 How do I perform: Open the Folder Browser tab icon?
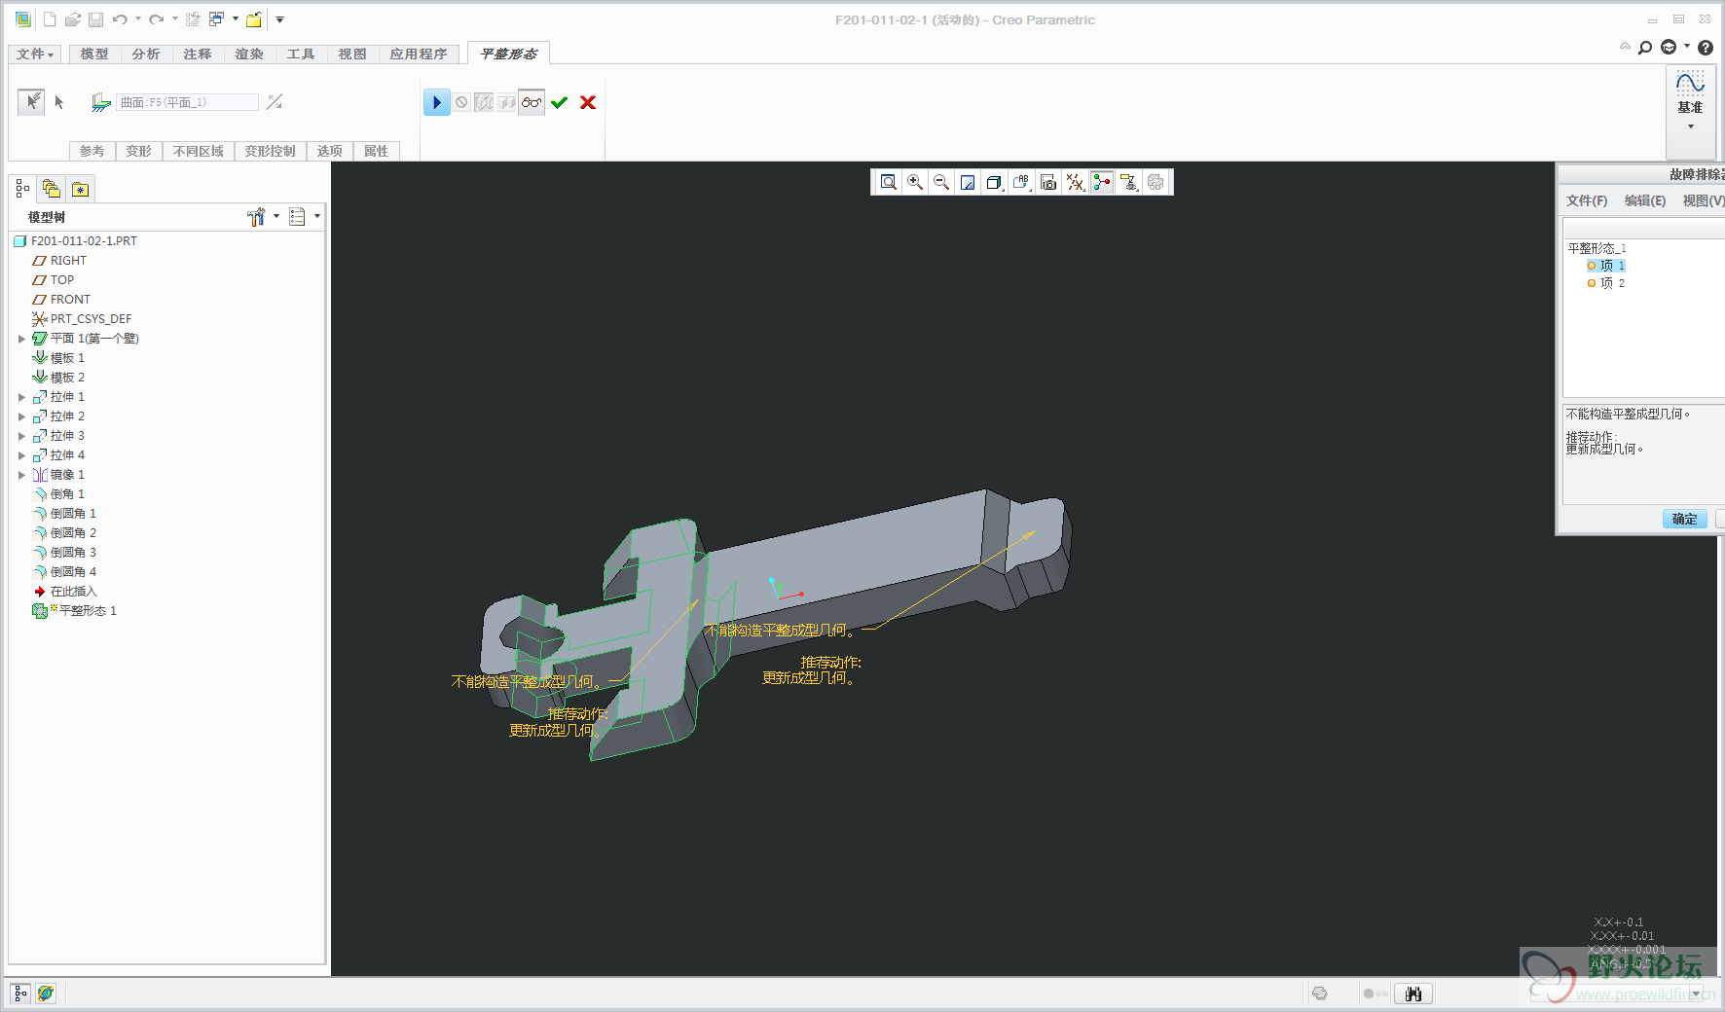[52, 189]
